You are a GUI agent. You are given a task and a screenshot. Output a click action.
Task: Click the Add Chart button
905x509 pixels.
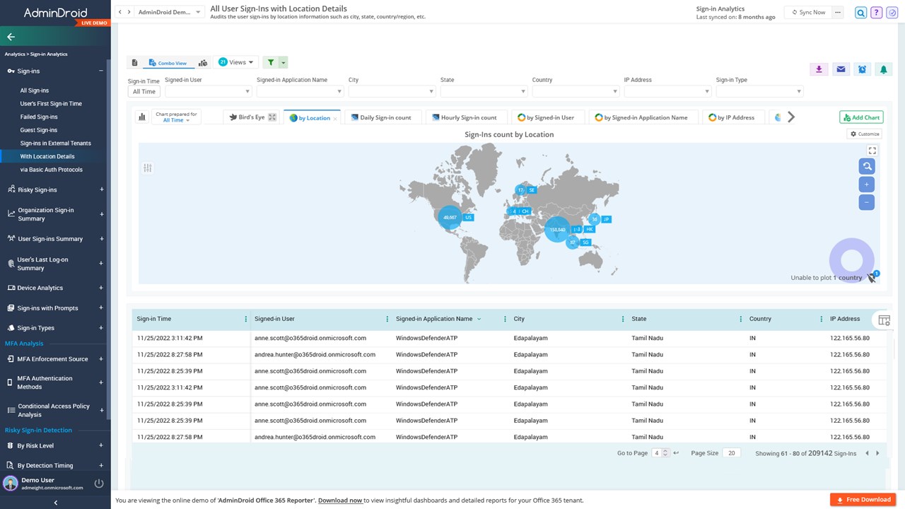861,117
